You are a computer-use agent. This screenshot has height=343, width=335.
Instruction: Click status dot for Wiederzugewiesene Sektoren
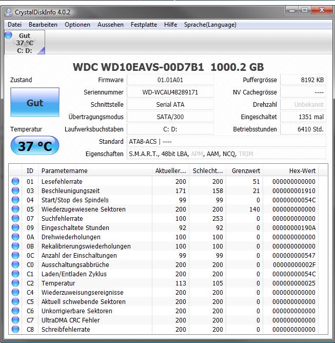(x=15, y=209)
